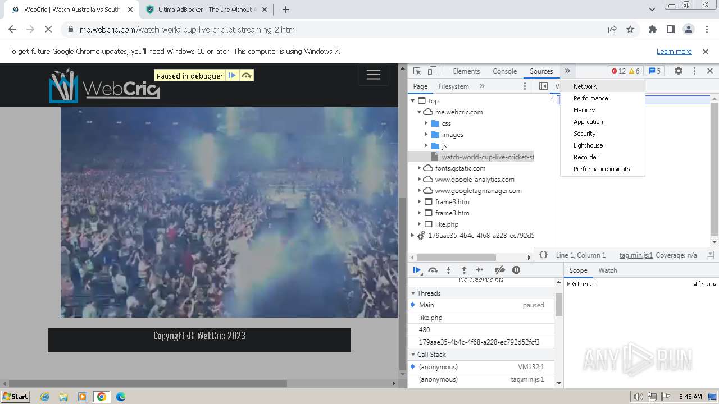The height and width of the screenshot is (404, 719).
Task: Click step over in page overlay
Action: click(x=247, y=76)
